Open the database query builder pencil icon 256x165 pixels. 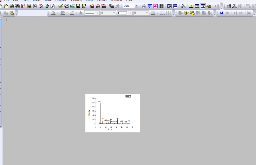click(x=186, y=13)
